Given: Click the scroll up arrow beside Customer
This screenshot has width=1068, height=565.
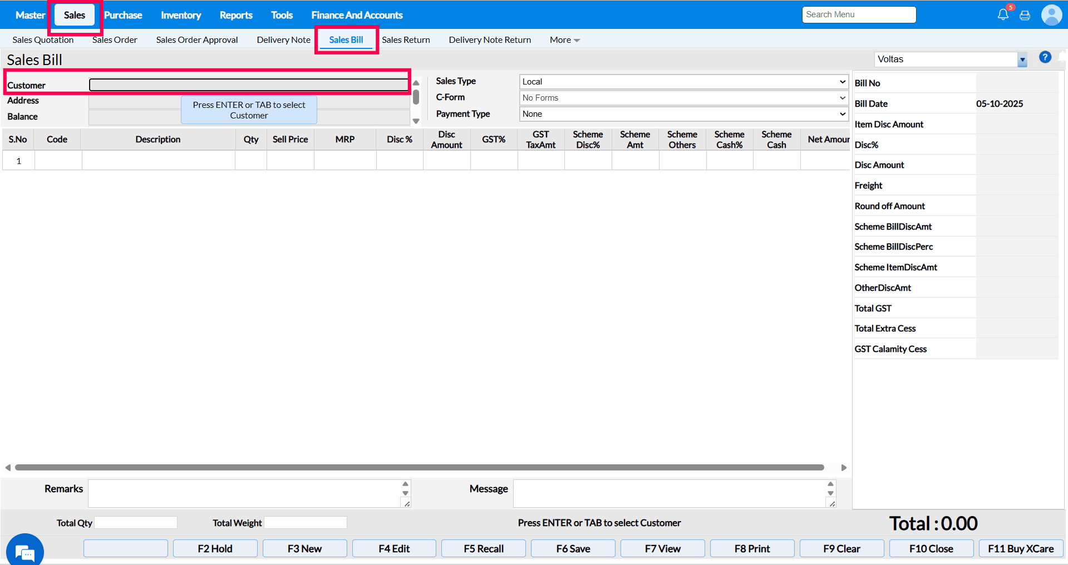Looking at the screenshot, I should 416,83.
